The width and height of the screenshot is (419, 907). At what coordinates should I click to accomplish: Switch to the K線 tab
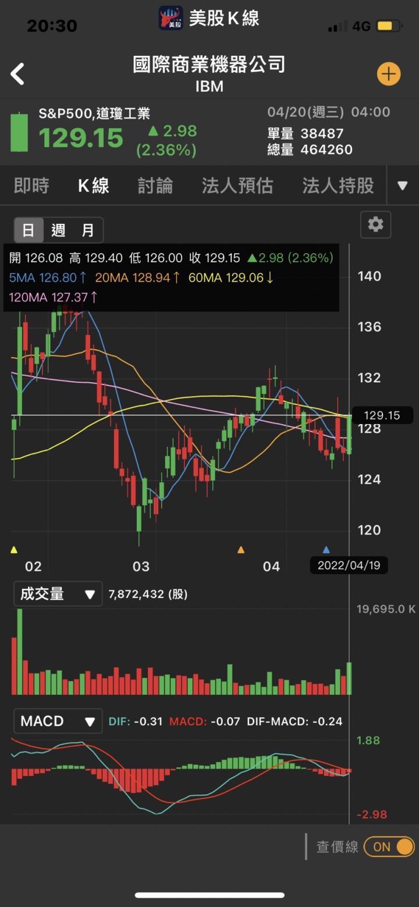click(x=94, y=186)
